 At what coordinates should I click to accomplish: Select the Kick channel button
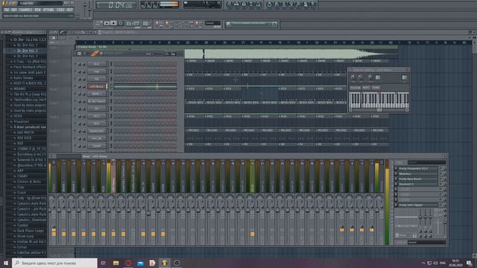pyautogui.click(x=97, y=64)
